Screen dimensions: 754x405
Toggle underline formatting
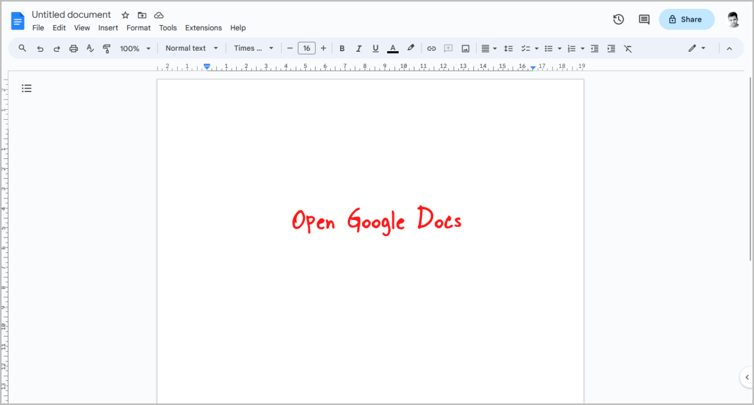coord(375,48)
